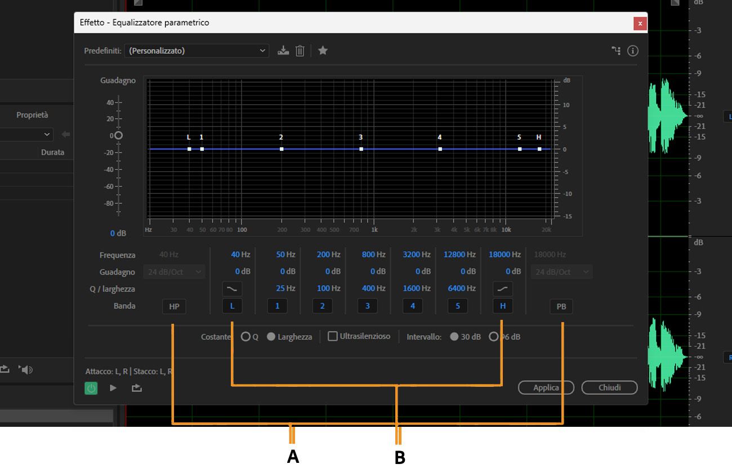Click the star favorite icon
732x473 pixels.
(323, 50)
